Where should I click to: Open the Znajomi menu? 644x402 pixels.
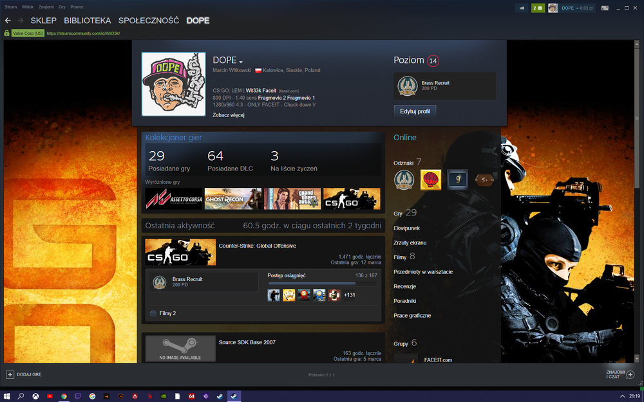(x=46, y=7)
